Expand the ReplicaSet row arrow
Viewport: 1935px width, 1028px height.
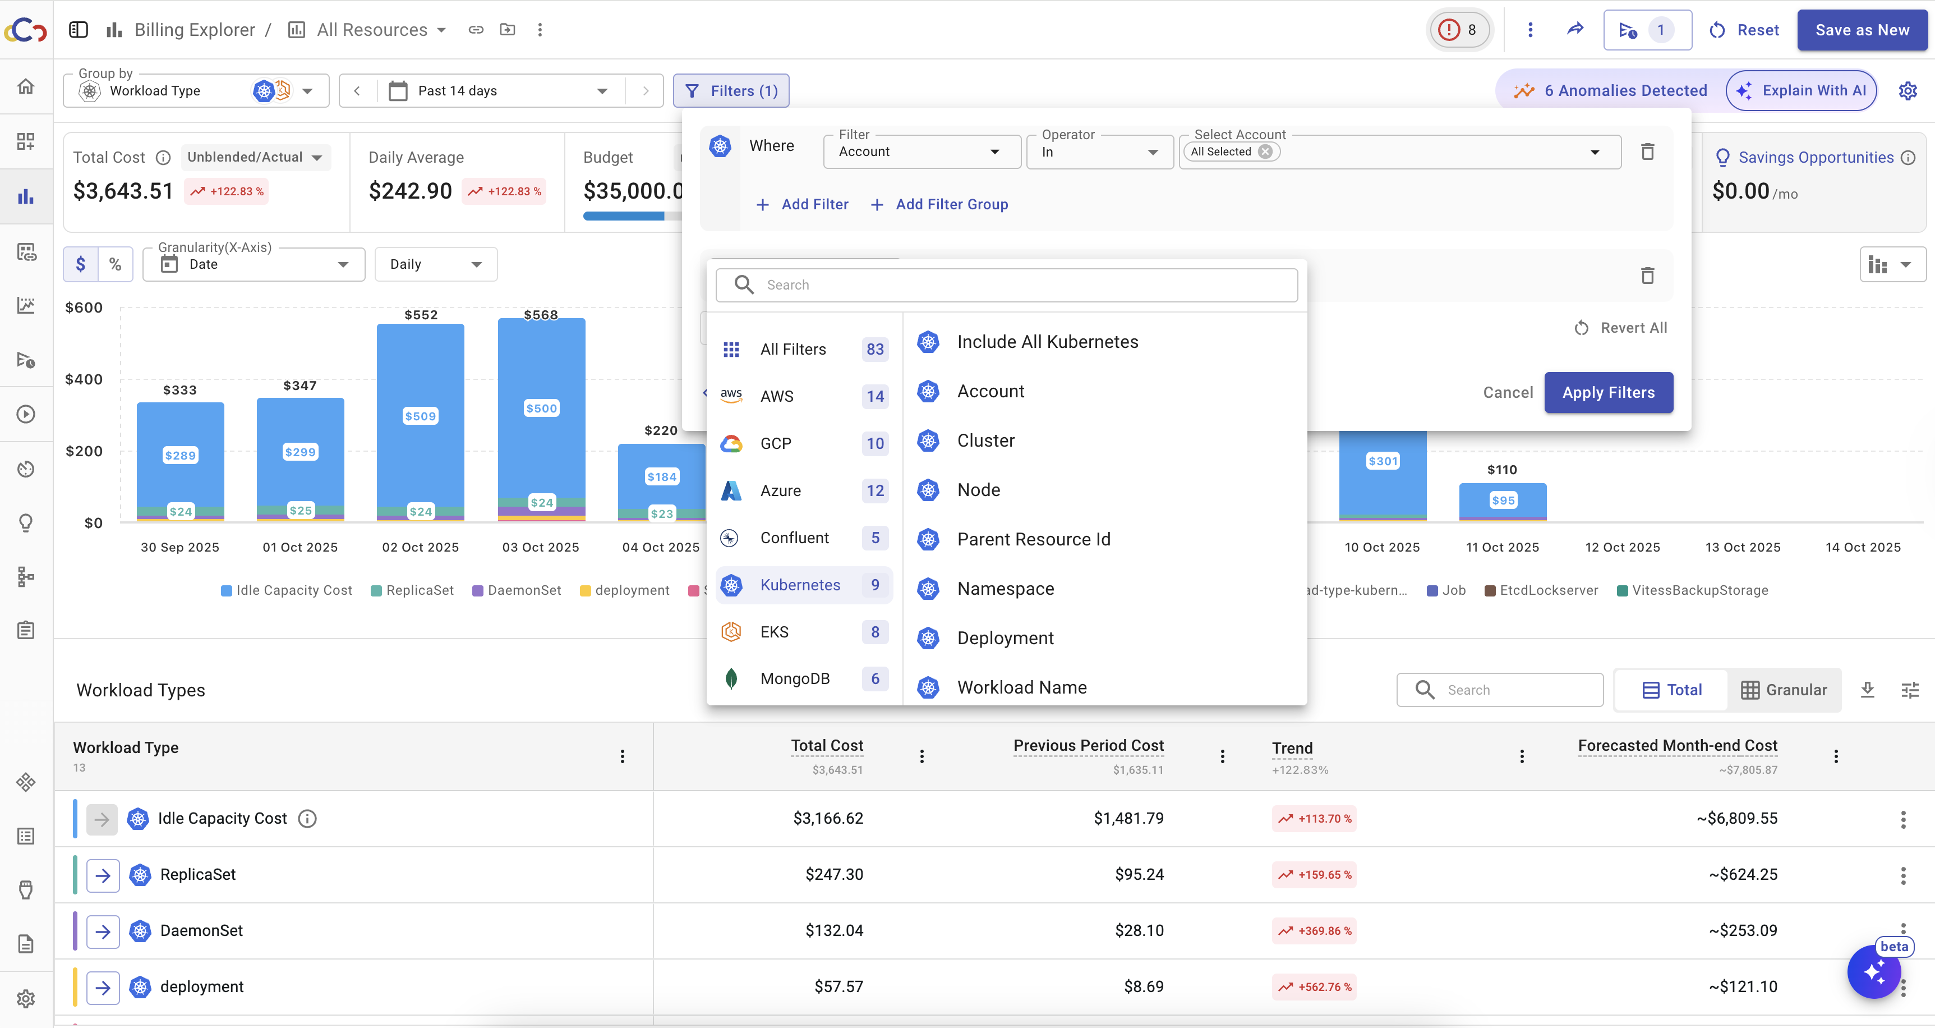click(103, 875)
